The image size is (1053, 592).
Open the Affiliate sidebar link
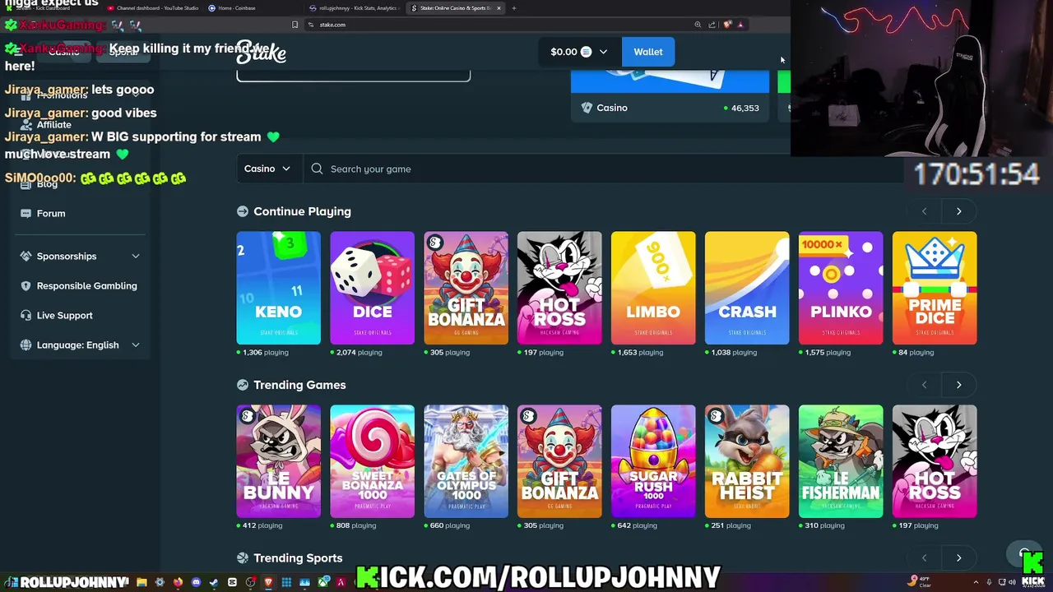(x=54, y=124)
